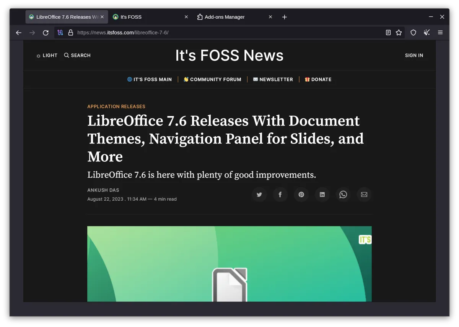
Task: Open the hamburger application menu
Action: coord(440,33)
